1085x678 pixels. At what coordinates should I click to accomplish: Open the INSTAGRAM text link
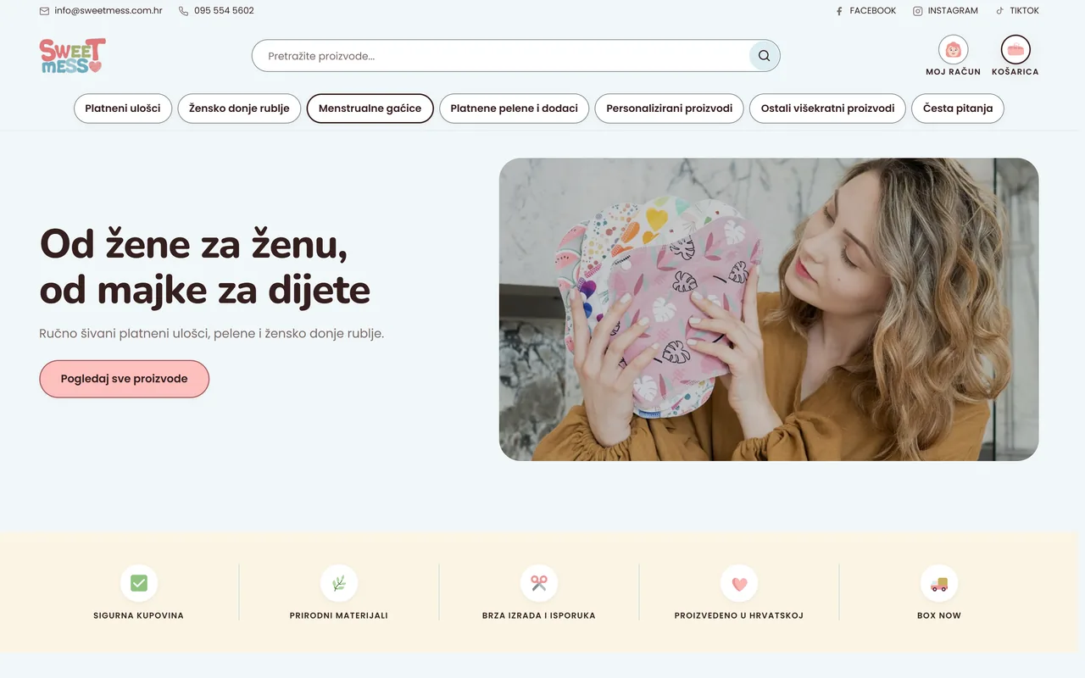point(953,11)
